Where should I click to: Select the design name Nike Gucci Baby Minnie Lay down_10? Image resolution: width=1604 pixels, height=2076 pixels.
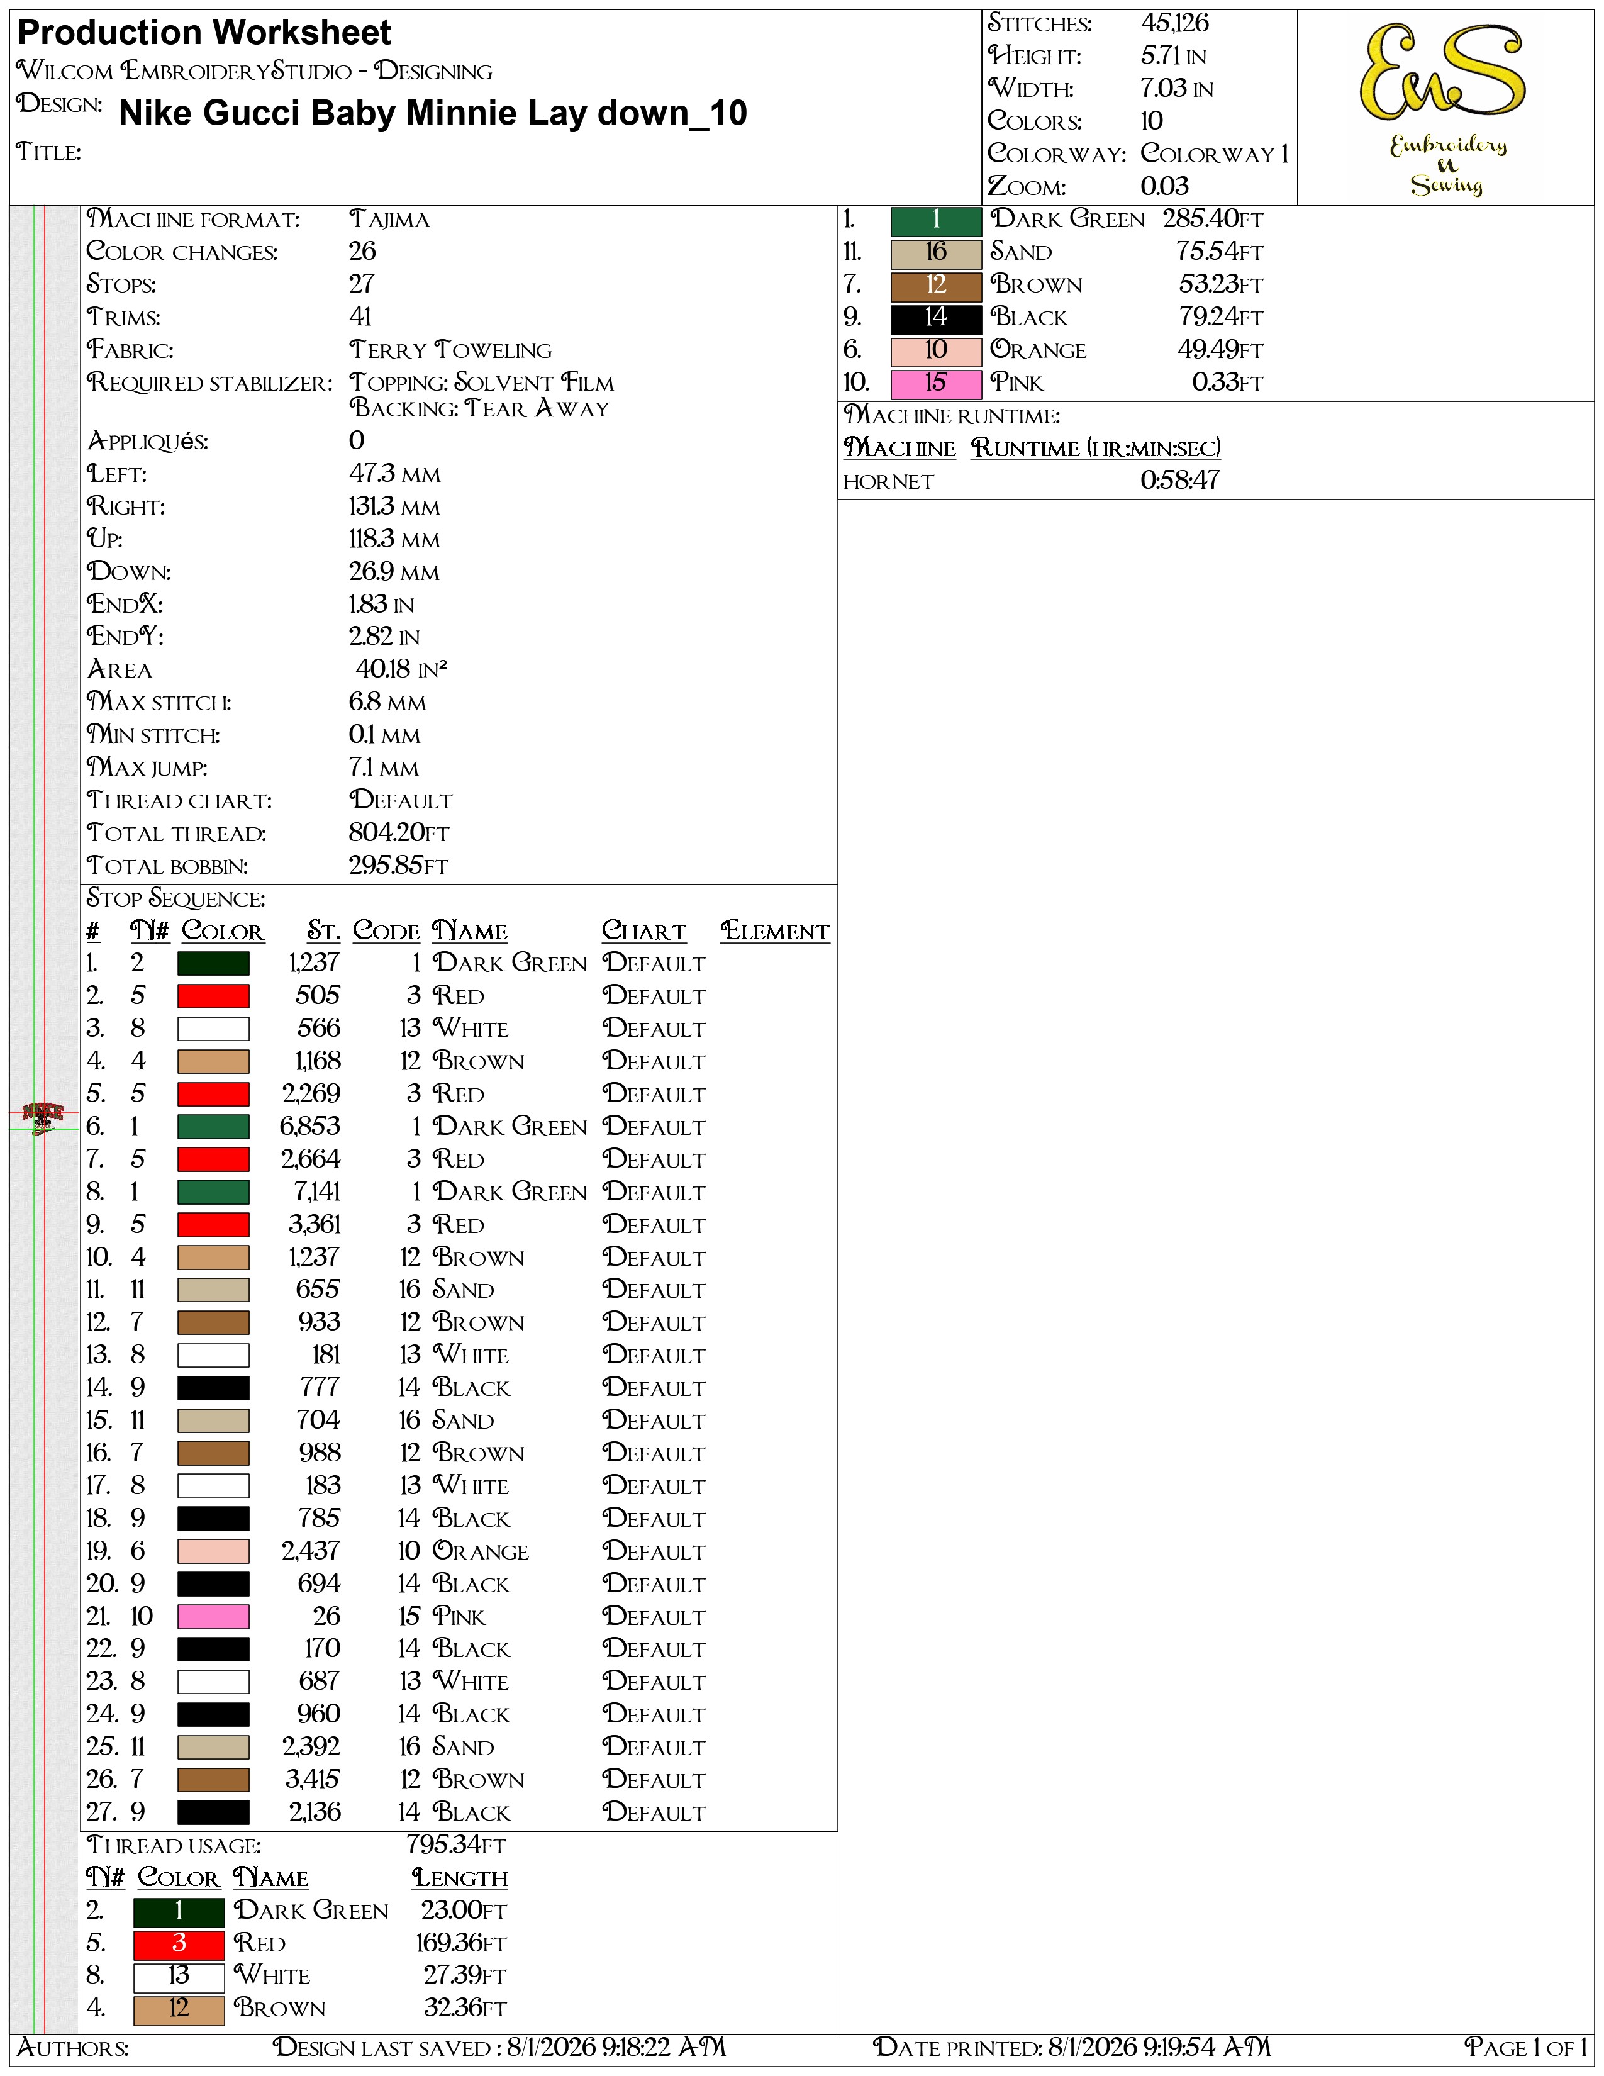coord(433,113)
